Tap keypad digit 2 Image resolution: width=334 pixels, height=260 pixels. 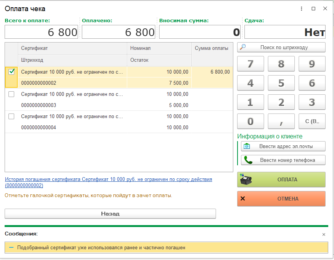click(281, 102)
